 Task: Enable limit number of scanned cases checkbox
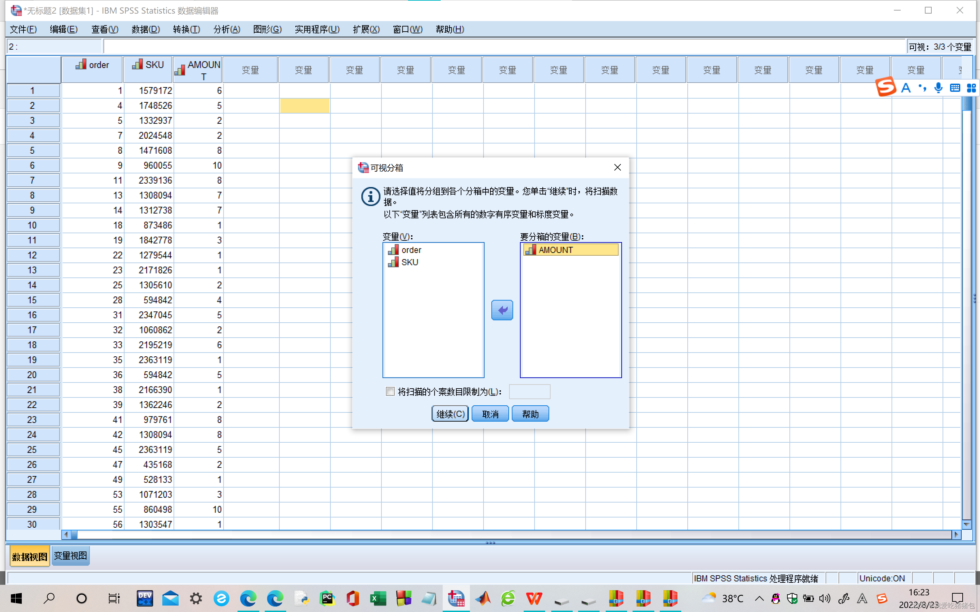390,391
